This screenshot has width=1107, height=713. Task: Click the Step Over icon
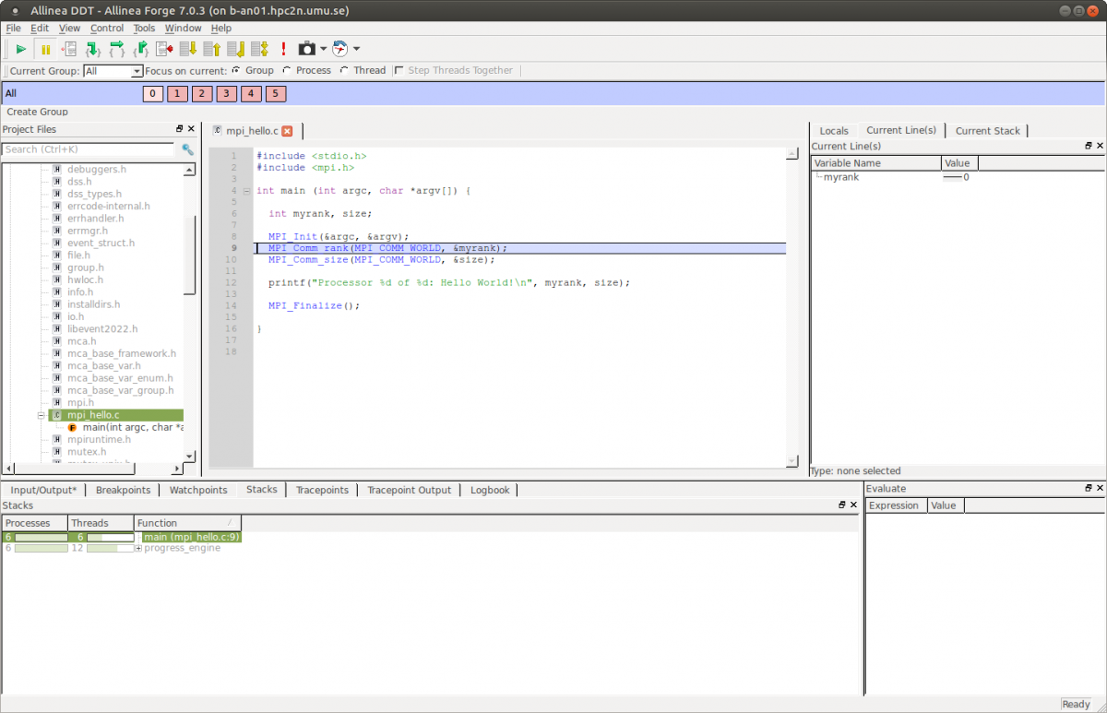(x=116, y=49)
